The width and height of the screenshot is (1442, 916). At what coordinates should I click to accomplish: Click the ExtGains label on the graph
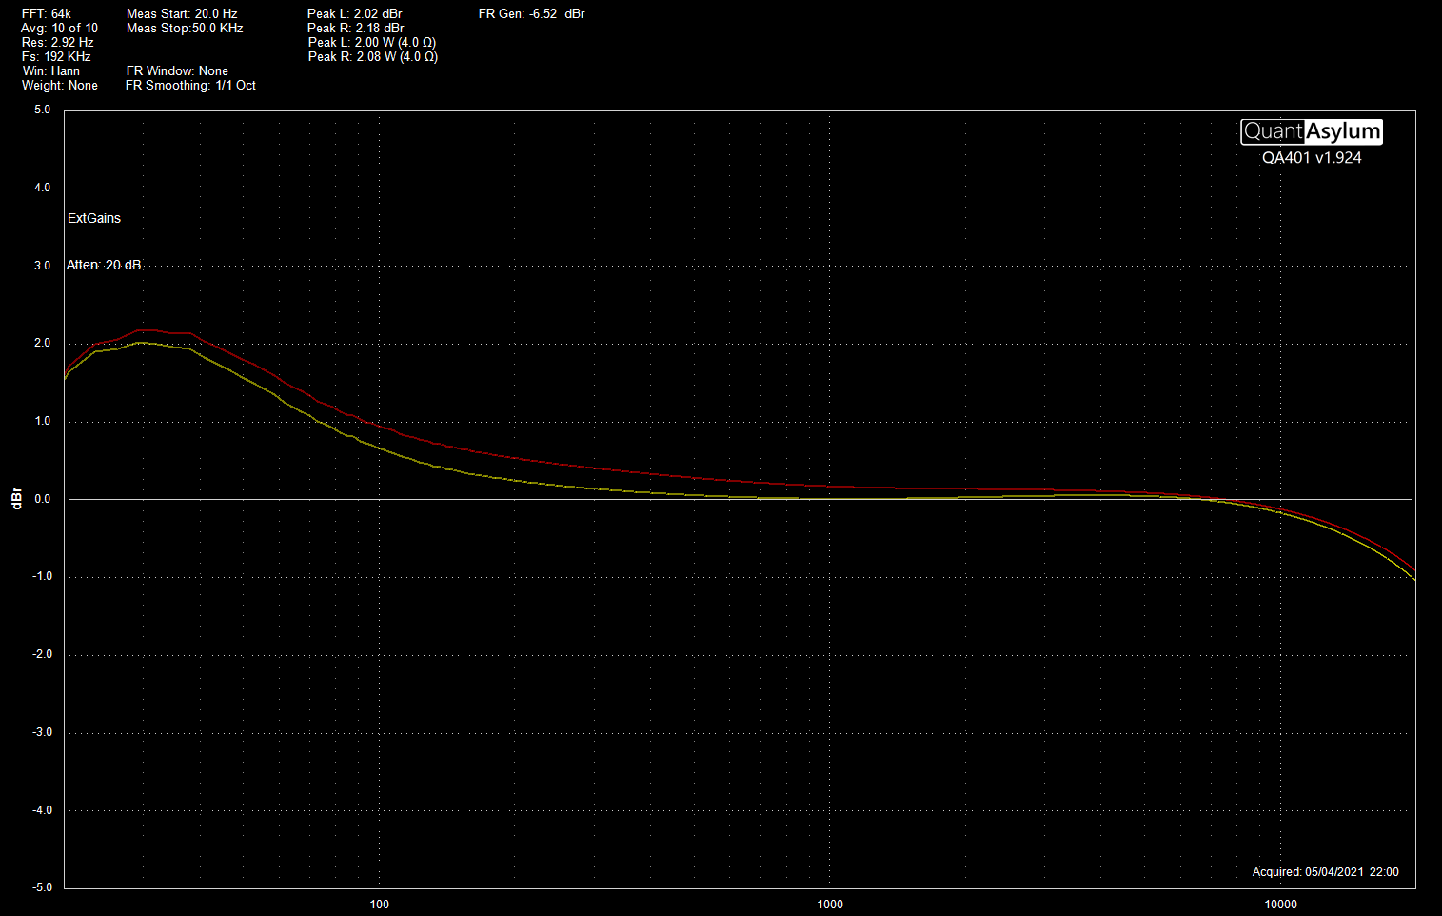94,218
